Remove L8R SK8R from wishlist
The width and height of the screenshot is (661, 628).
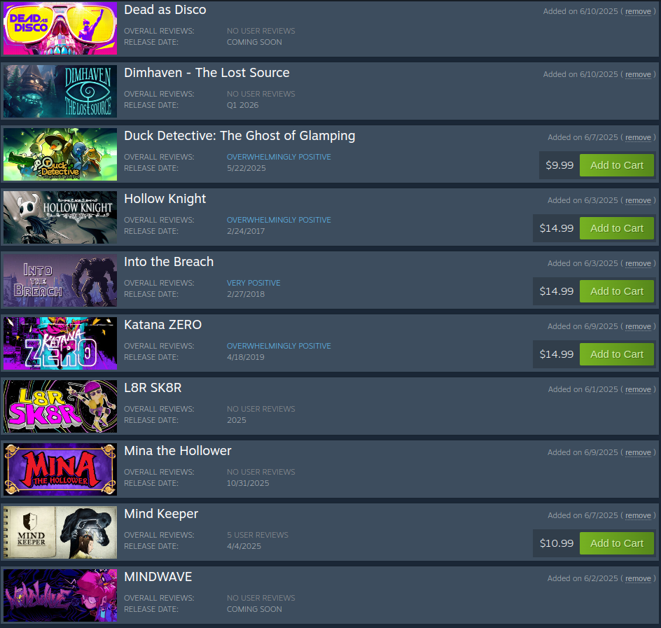pos(638,389)
